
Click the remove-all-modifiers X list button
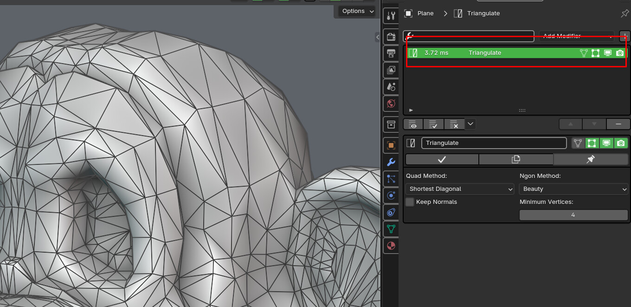point(454,124)
